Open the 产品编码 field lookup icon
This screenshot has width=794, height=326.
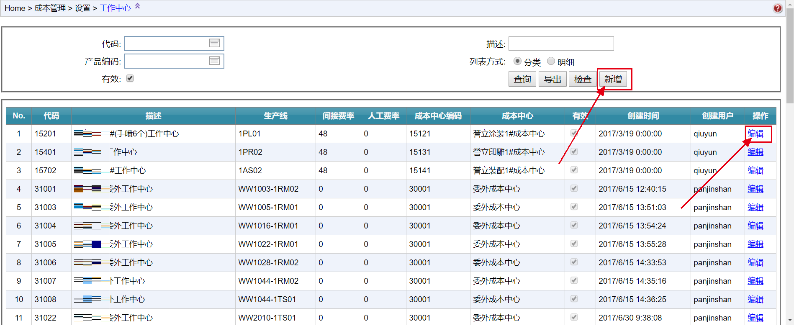click(214, 61)
